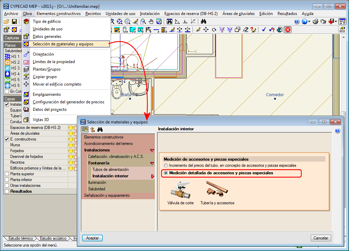Enable the Planta inferior checkbox
The image size is (349, 251).
[x=7, y=180]
